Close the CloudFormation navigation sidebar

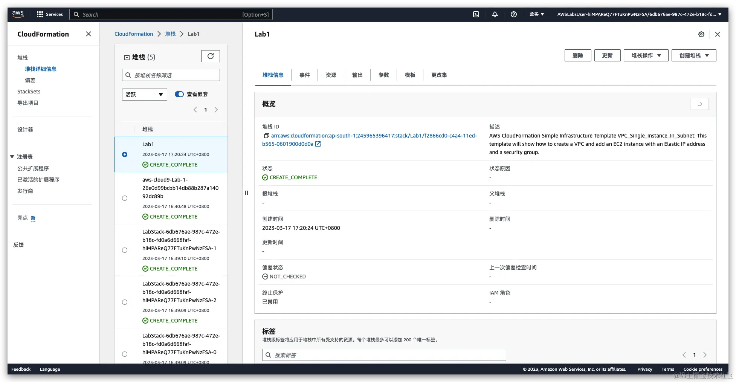[x=89, y=34]
